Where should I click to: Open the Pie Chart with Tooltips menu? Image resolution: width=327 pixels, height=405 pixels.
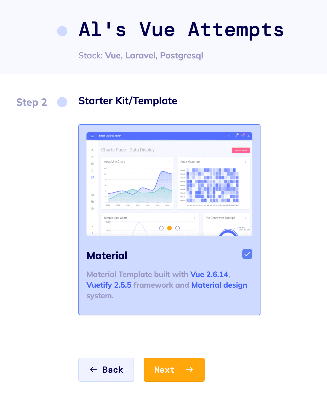tap(245, 218)
